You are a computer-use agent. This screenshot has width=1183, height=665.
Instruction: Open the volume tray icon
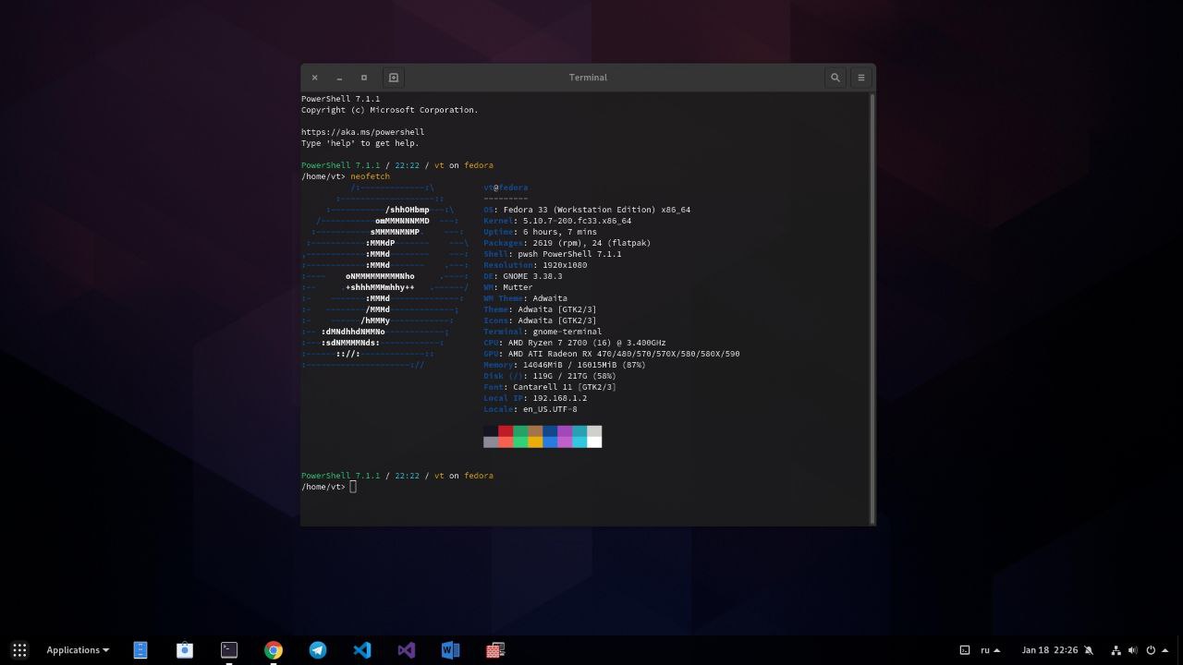[1133, 650]
